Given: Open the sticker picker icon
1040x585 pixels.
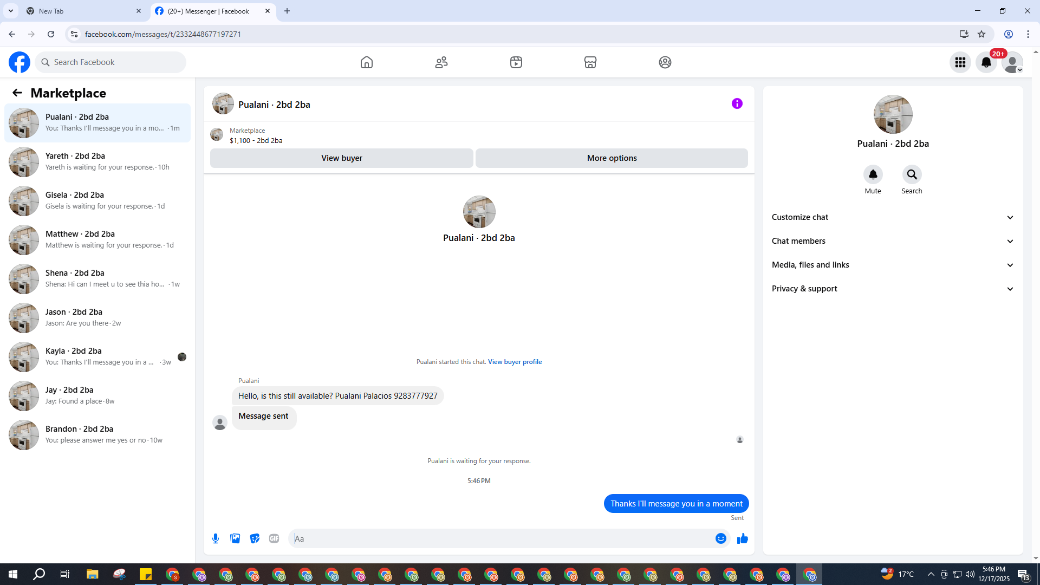Looking at the screenshot, I should click(255, 538).
